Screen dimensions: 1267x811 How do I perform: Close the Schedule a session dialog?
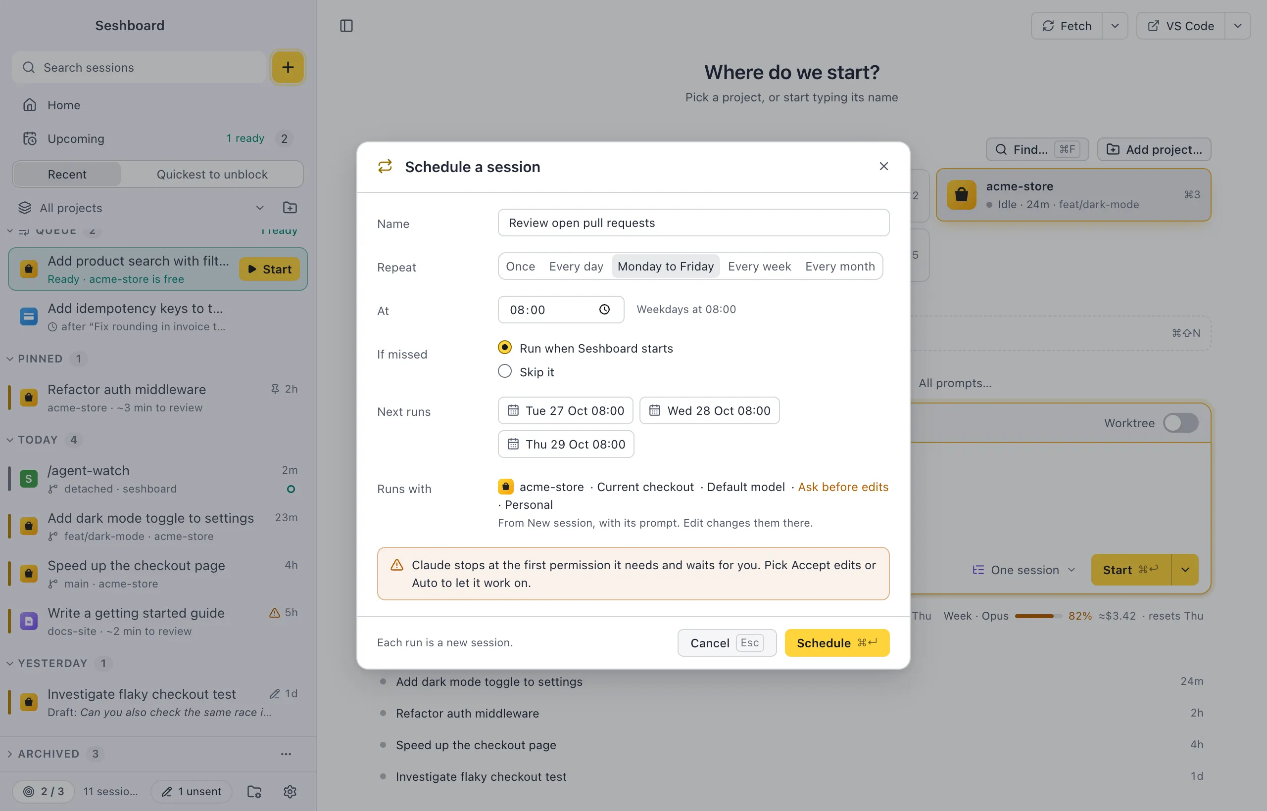click(x=884, y=167)
